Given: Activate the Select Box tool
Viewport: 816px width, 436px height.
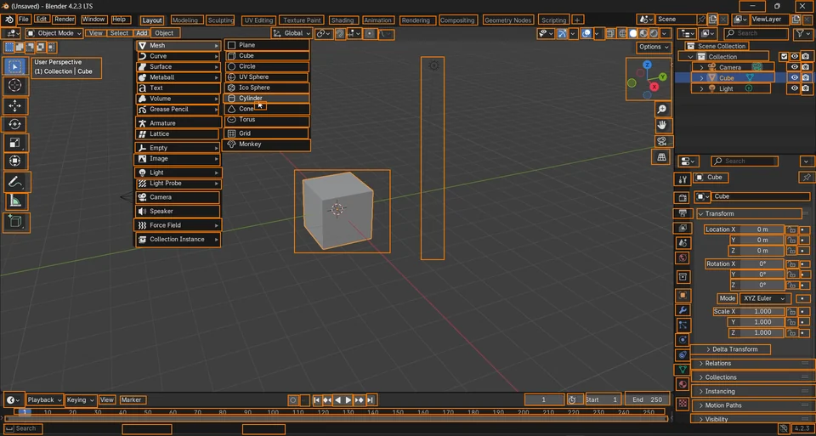Looking at the screenshot, I should [x=15, y=66].
